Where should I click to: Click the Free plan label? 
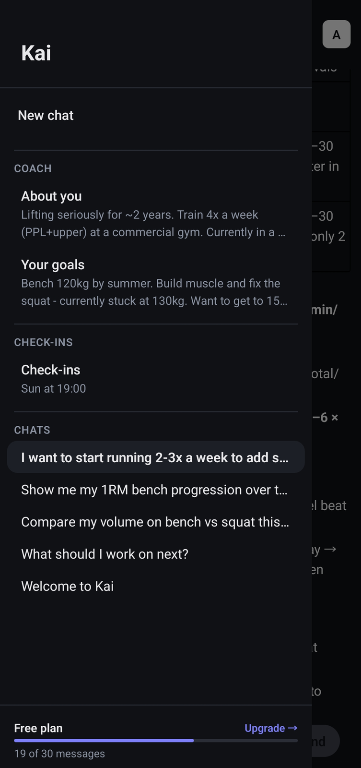point(38,728)
